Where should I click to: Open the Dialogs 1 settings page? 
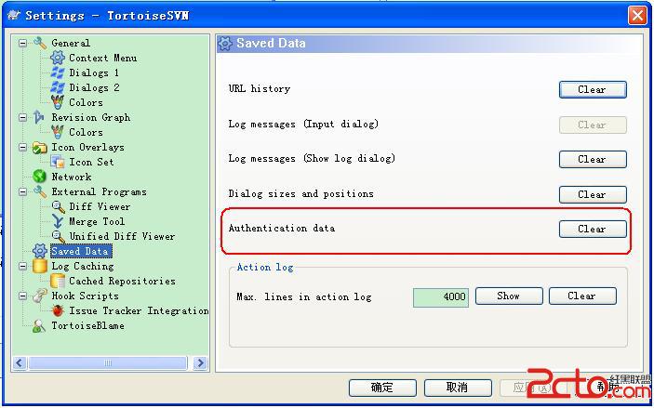point(94,72)
